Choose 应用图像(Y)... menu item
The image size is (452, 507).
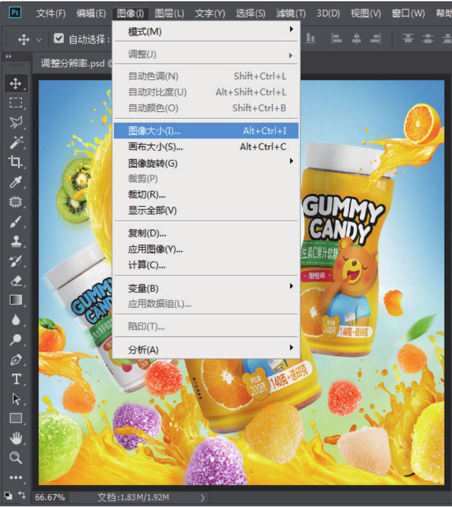click(206, 249)
